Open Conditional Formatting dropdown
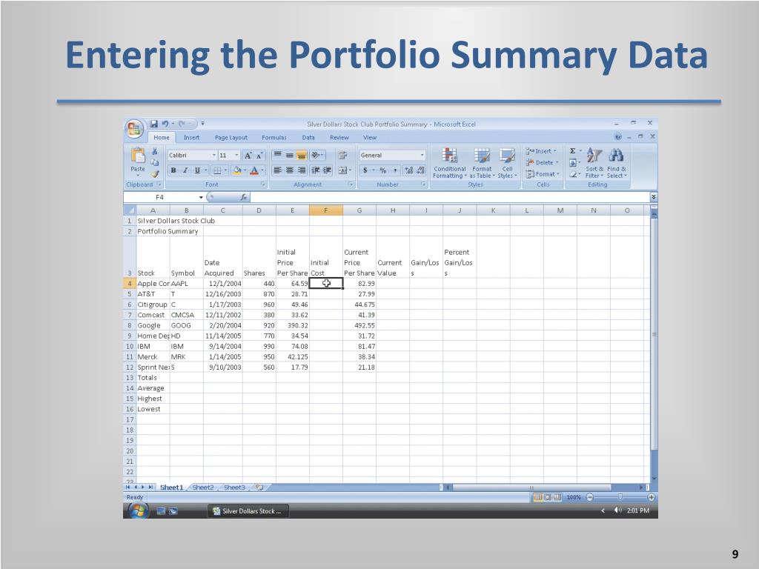This screenshot has width=759, height=569. coord(450,163)
